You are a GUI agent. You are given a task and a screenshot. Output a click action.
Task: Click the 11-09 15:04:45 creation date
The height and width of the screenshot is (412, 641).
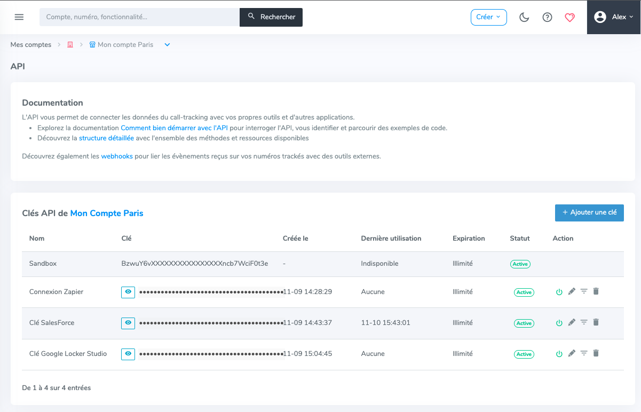307,354
